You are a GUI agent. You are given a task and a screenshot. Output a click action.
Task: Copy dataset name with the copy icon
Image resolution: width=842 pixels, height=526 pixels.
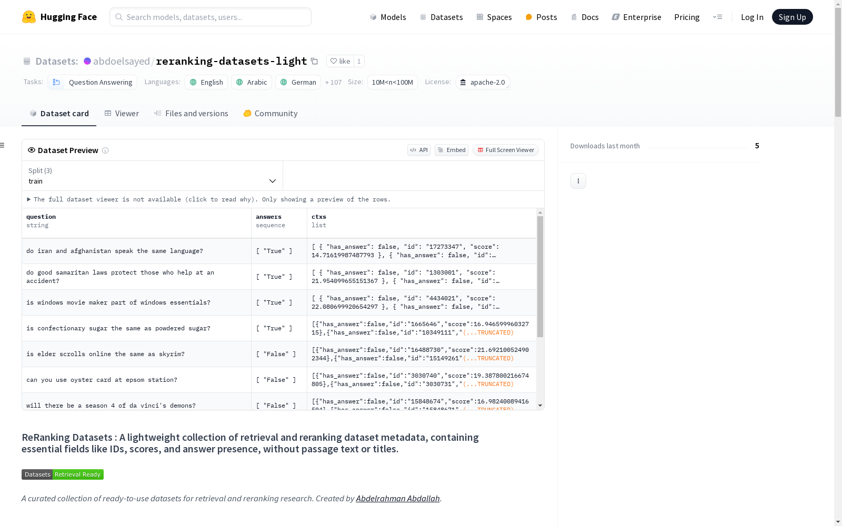(x=314, y=61)
